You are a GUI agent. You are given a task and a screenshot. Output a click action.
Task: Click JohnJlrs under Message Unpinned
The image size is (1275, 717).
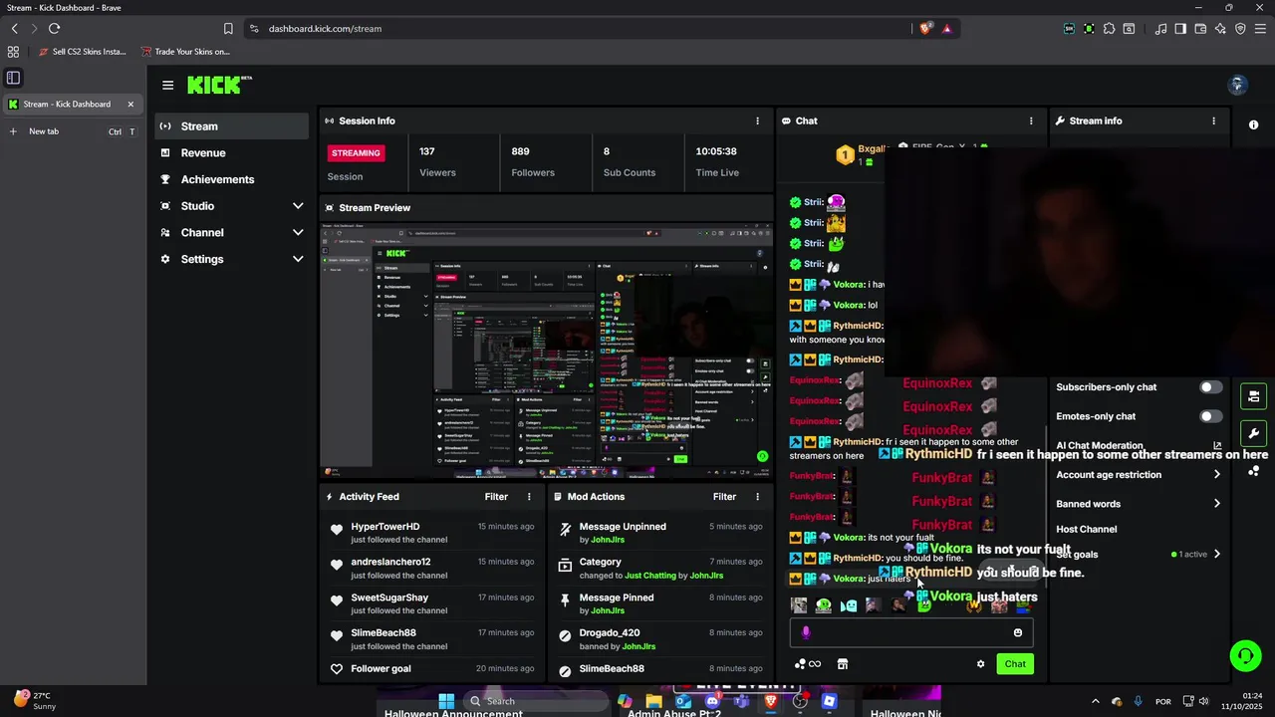(x=608, y=540)
